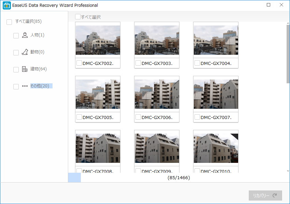290x204 pixels.
Task: Open the DMC-GX7003 photo thumbnail
Action: click(157, 40)
